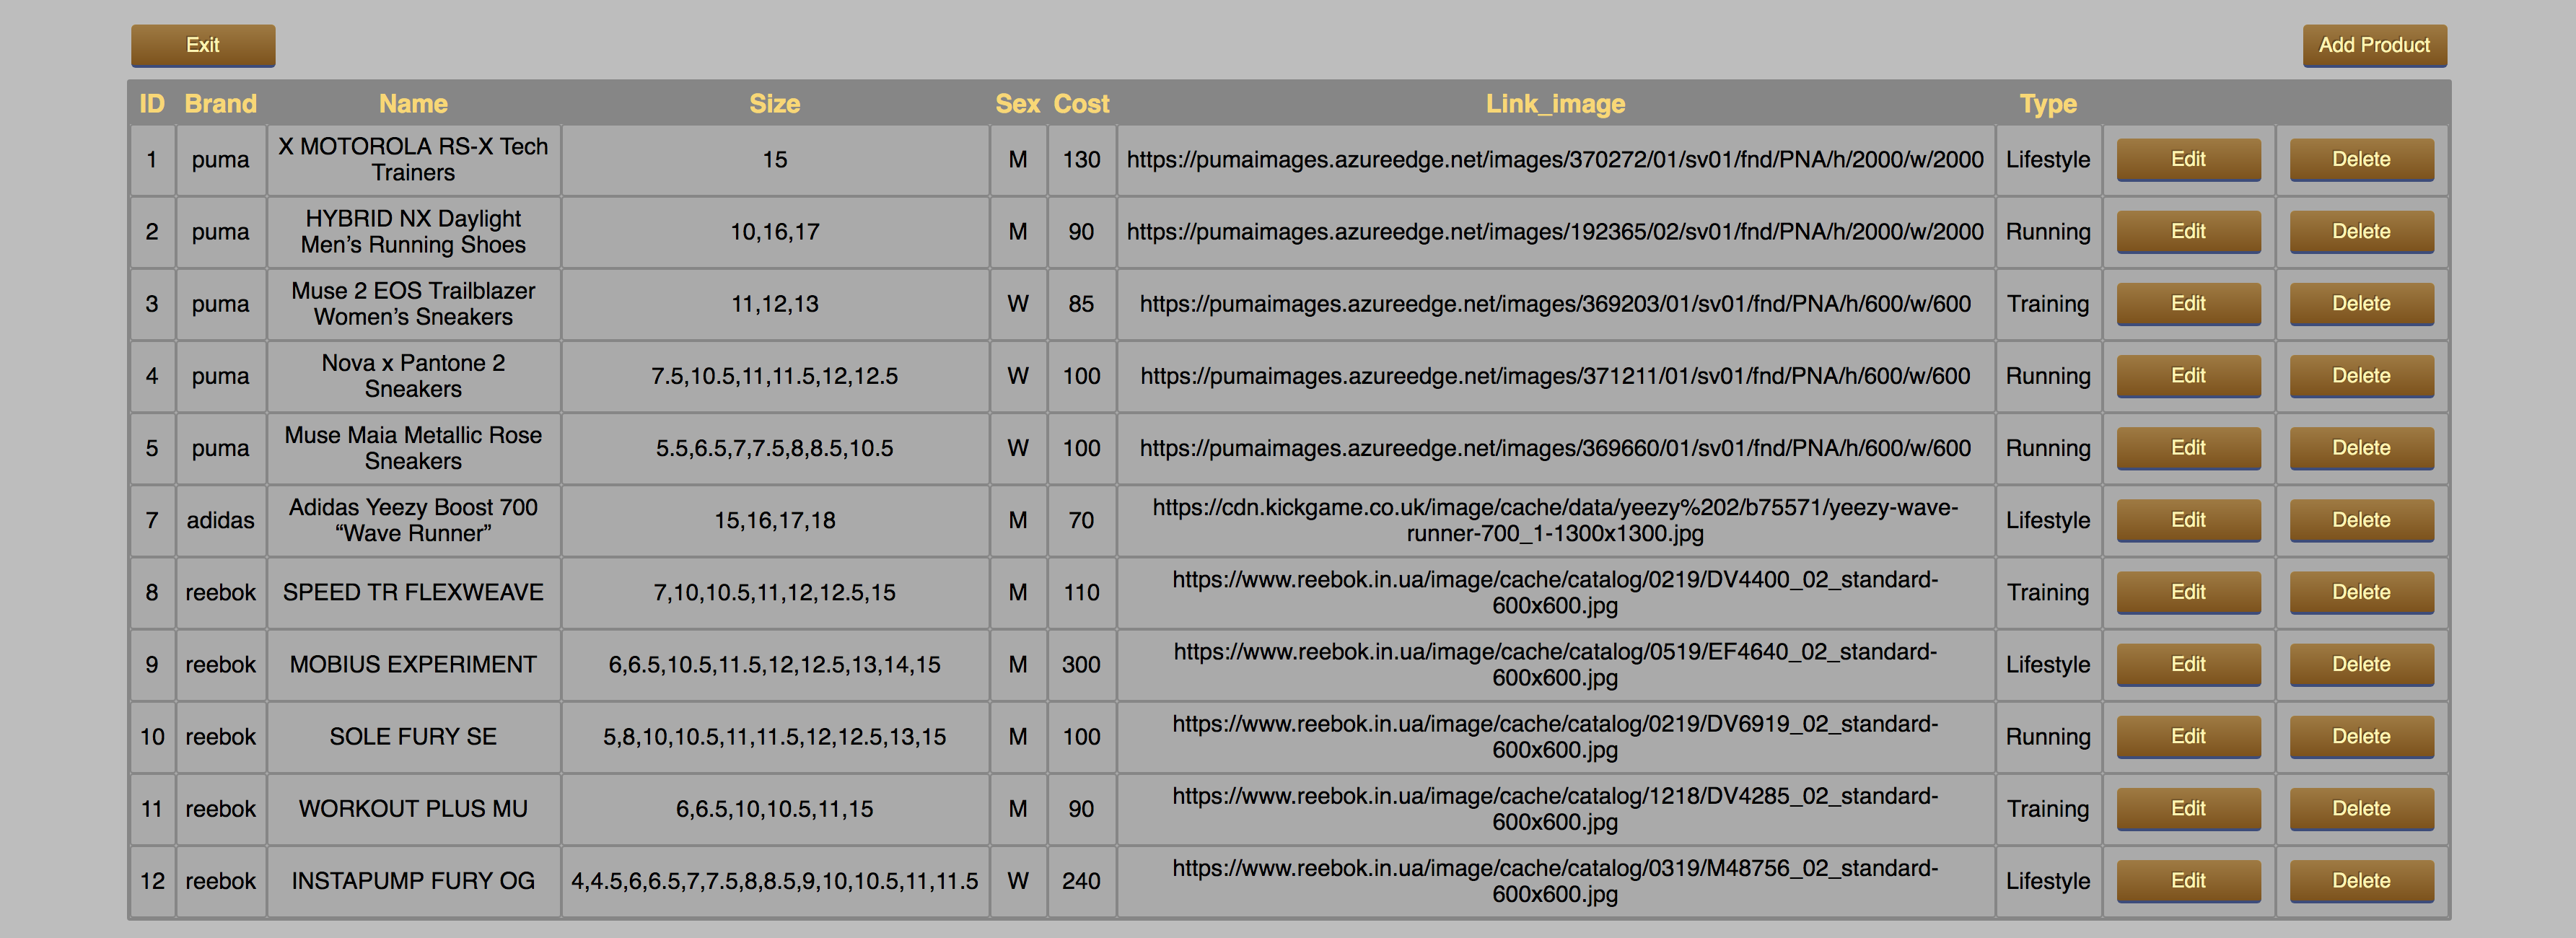The height and width of the screenshot is (938, 2576).
Task: Edit the Muse Maia Metallic Rose Sneakers
Action: click(x=2187, y=448)
